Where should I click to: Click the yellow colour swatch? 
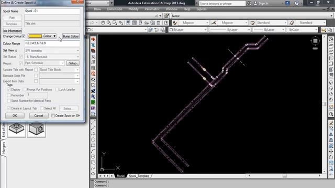tap(35, 36)
